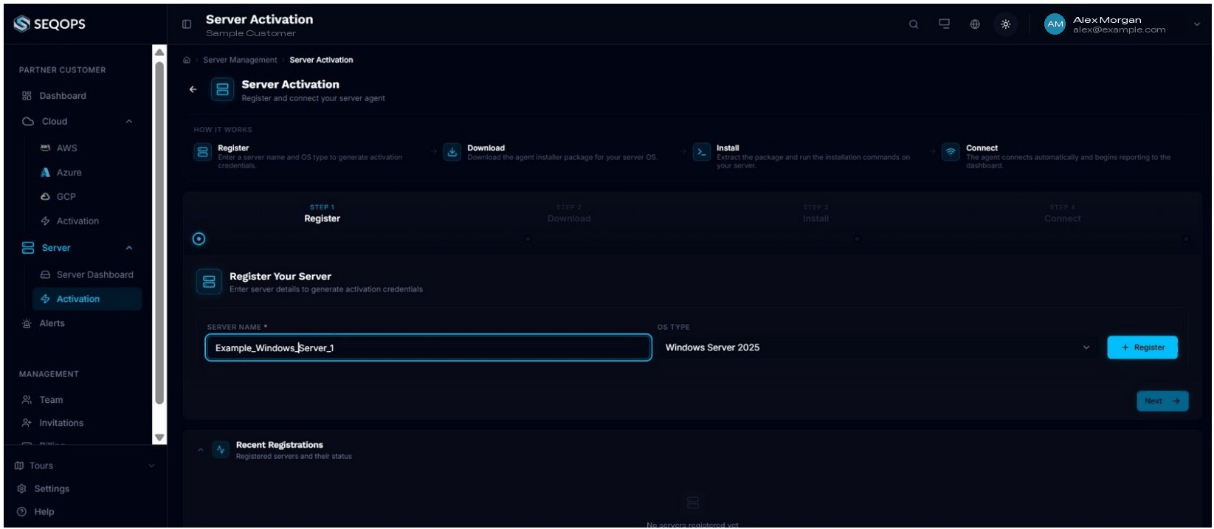Open search from the header
The width and height of the screenshot is (1214, 529).
(914, 24)
